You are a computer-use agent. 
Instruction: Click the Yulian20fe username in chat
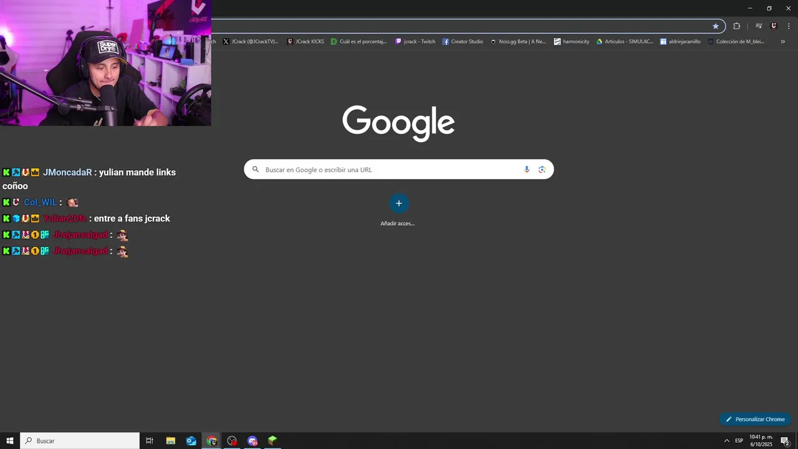click(64, 219)
